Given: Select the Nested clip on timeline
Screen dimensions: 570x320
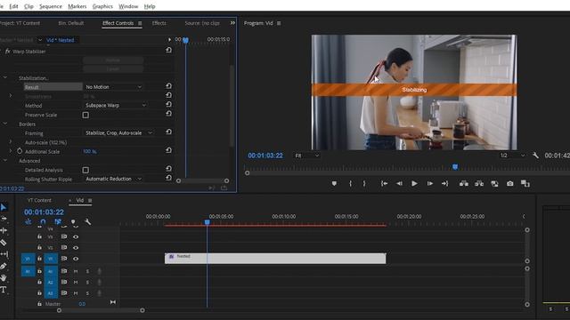Looking at the screenshot, I should tap(275, 259).
